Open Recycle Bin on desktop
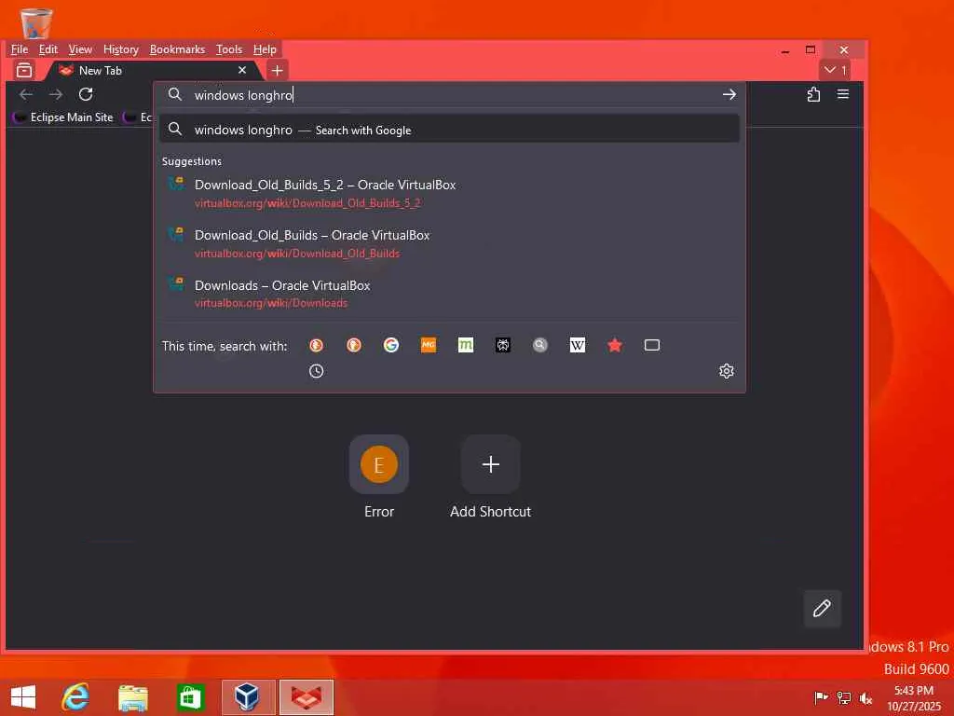Image resolution: width=954 pixels, height=716 pixels. click(36, 23)
